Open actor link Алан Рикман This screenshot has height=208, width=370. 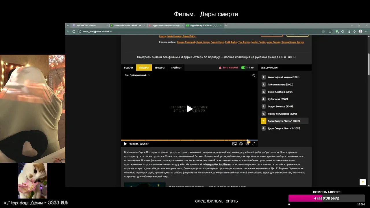tap(273, 42)
